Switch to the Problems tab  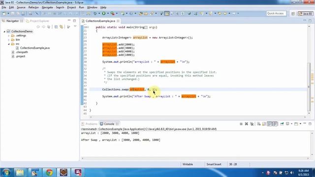[x=90, y=124]
